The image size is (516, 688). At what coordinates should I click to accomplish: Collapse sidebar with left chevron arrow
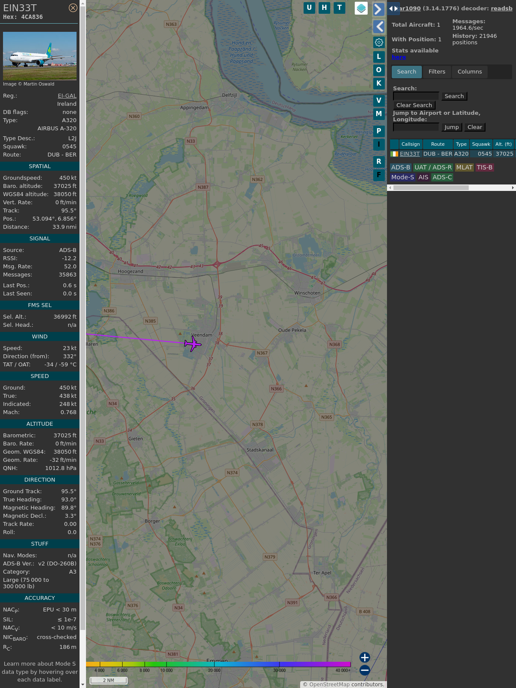(x=379, y=27)
